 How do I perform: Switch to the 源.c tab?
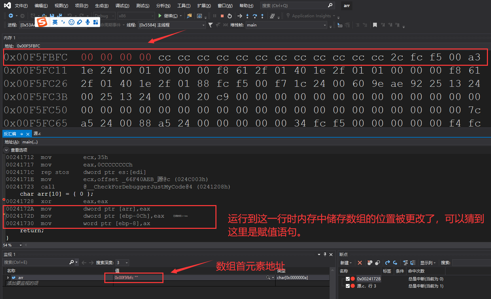37,134
